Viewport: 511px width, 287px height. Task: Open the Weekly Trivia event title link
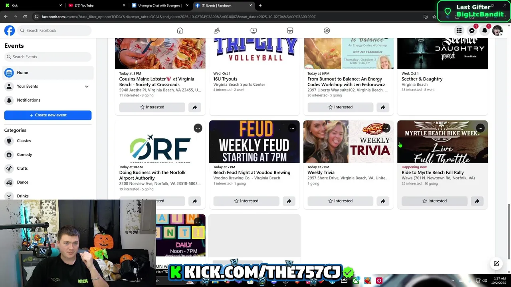click(321, 173)
